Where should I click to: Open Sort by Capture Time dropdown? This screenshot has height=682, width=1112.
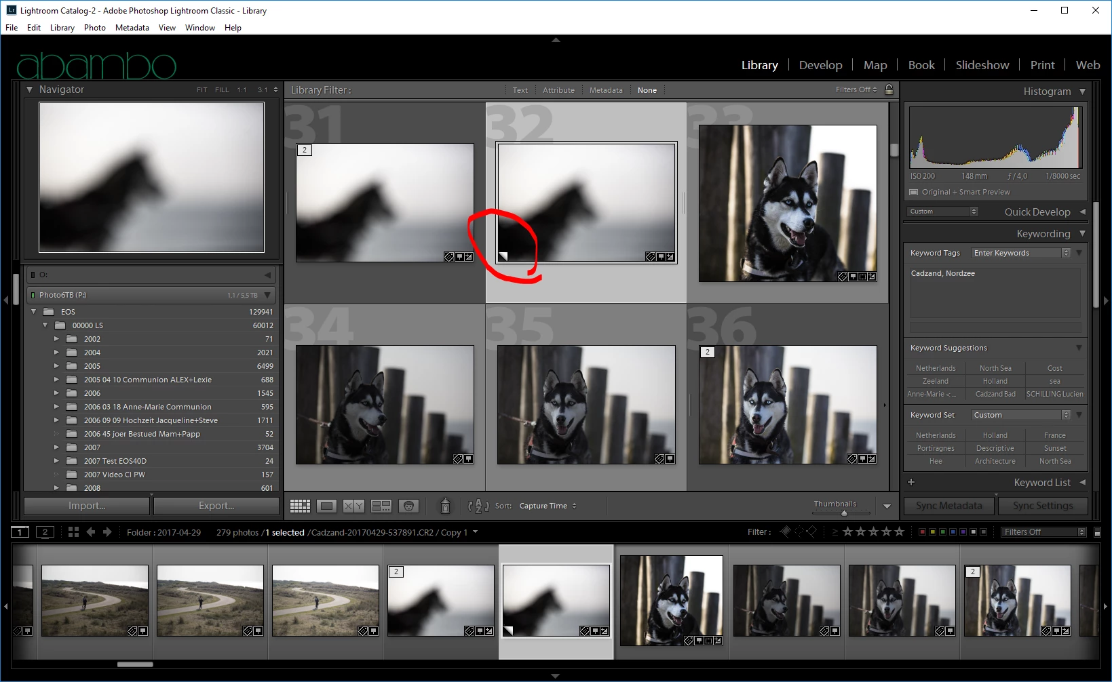click(x=548, y=506)
